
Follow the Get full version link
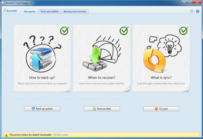[x=61, y=135]
